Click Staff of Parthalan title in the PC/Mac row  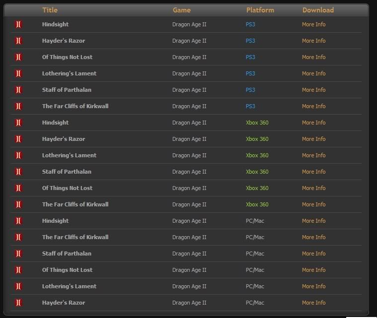(67, 254)
